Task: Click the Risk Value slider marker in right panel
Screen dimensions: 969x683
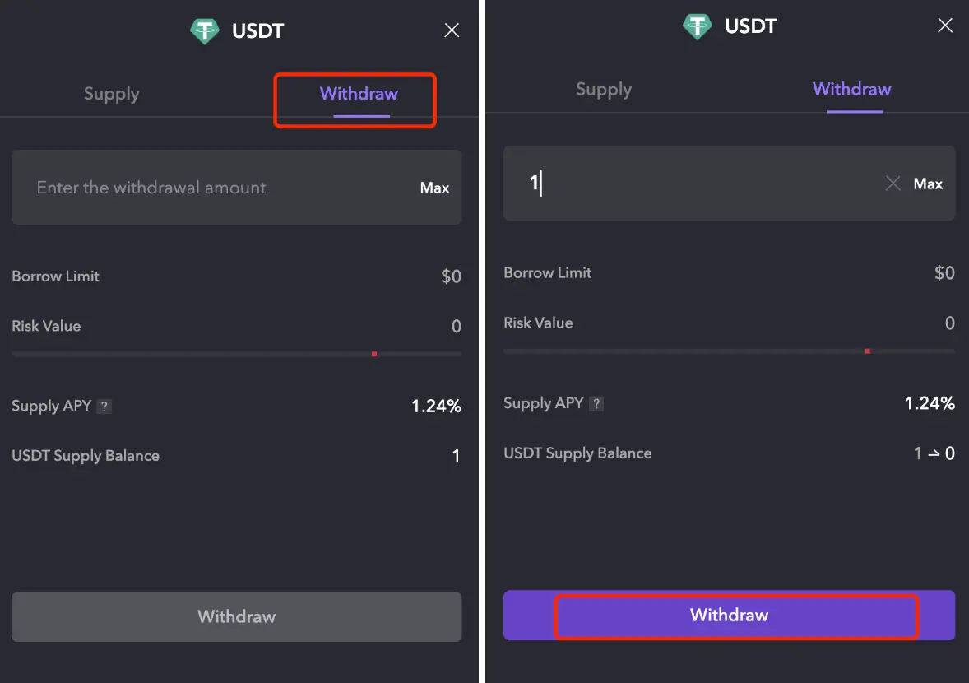Action: point(867,351)
